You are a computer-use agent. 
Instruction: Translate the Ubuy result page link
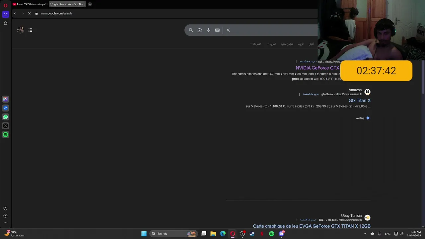[x=308, y=220]
